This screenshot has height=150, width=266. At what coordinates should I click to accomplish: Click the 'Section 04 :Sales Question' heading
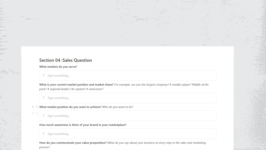pos(66,60)
